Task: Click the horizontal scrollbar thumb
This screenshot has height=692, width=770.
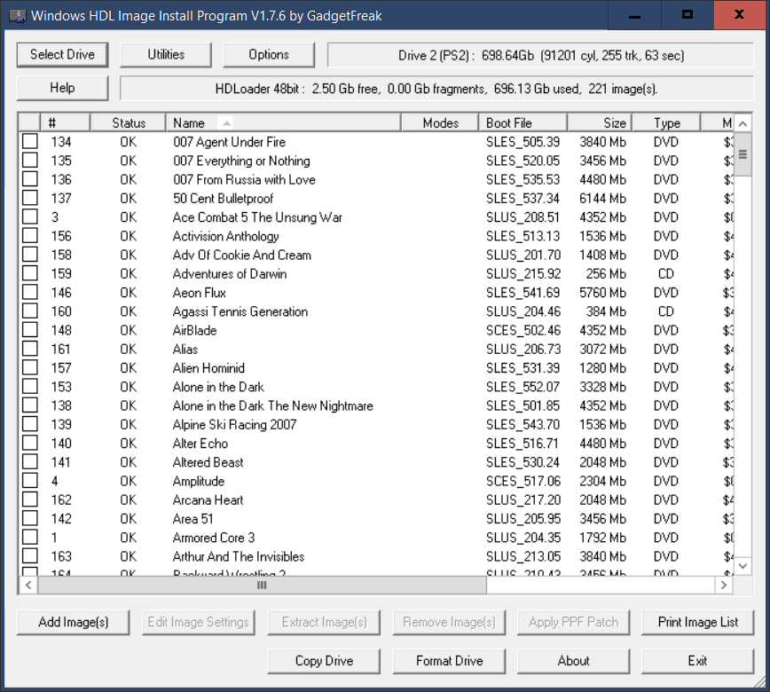Action: point(263,585)
